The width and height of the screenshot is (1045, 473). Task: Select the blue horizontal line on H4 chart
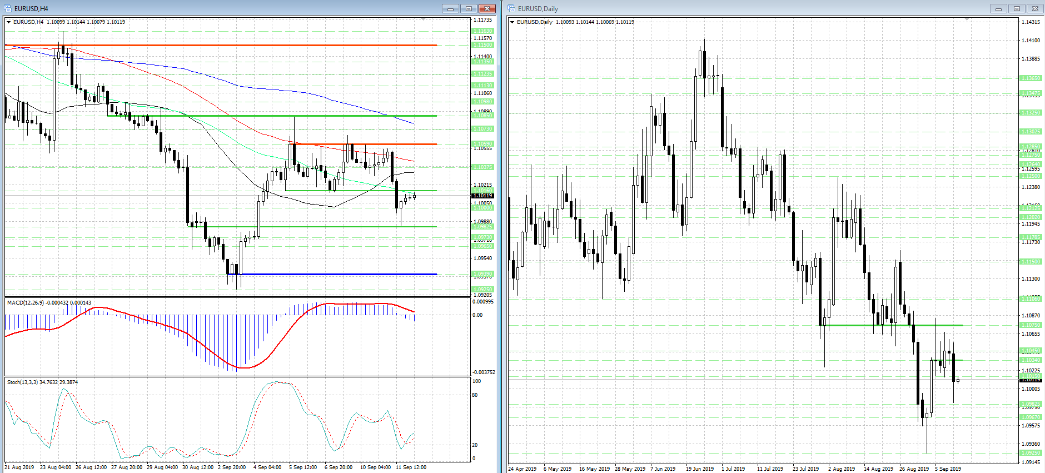(x=334, y=274)
